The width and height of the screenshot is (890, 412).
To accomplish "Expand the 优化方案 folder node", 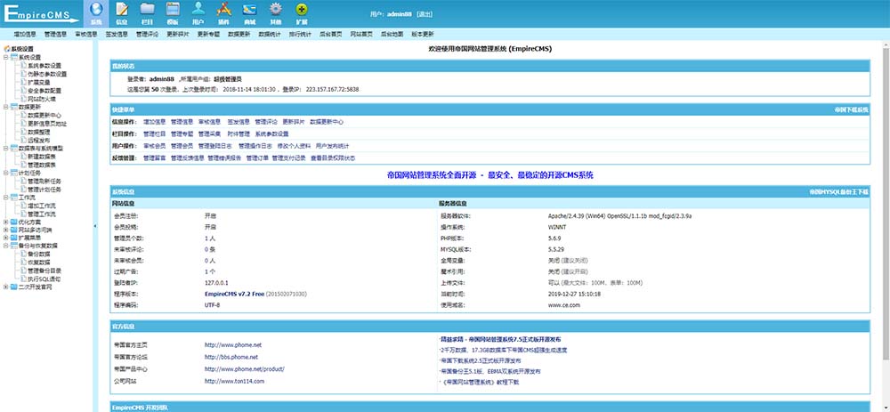I will click(5, 222).
